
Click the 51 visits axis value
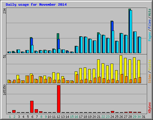coord(4,56)
